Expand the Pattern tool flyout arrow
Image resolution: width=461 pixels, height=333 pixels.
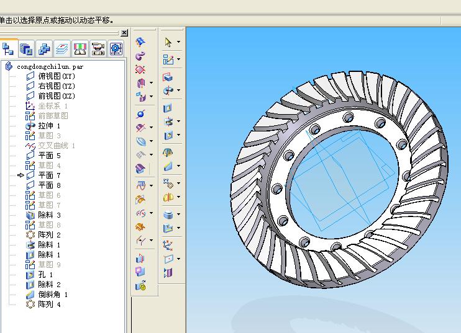pyautogui.click(x=178, y=184)
